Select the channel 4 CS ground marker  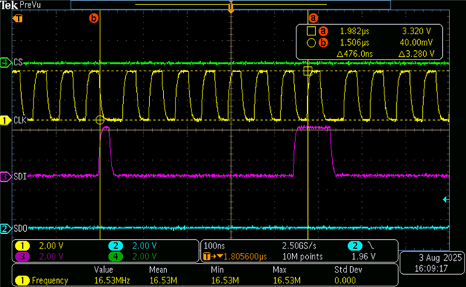tap(5, 62)
